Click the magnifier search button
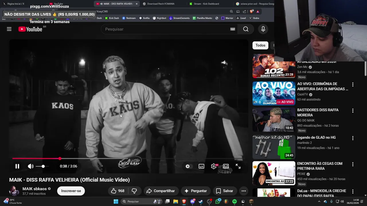The width and height of the screenshot is (367, 206). (246, 29)
